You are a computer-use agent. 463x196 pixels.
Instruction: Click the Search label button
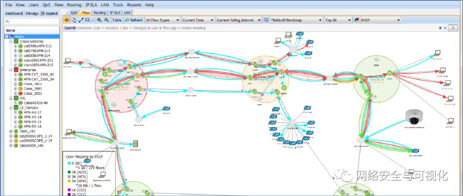click(70, 28)
